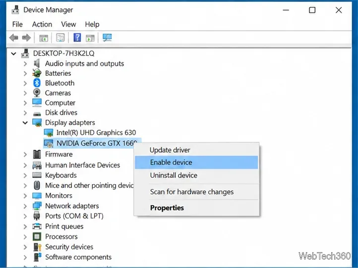Expand the Processors category chevron
Screen dimensions: 358x268
25,237
